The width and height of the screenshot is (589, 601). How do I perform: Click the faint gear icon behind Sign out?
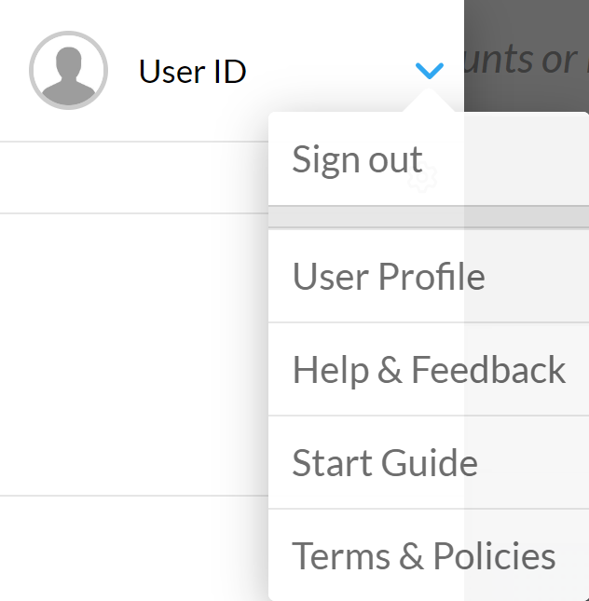[422, 176]
